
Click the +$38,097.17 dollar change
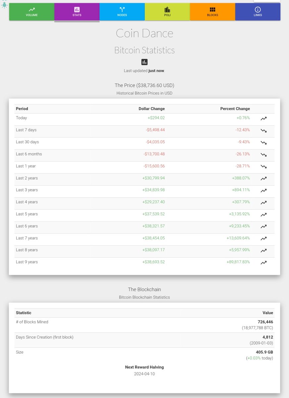pyautogui.click(x=153, y=250)
